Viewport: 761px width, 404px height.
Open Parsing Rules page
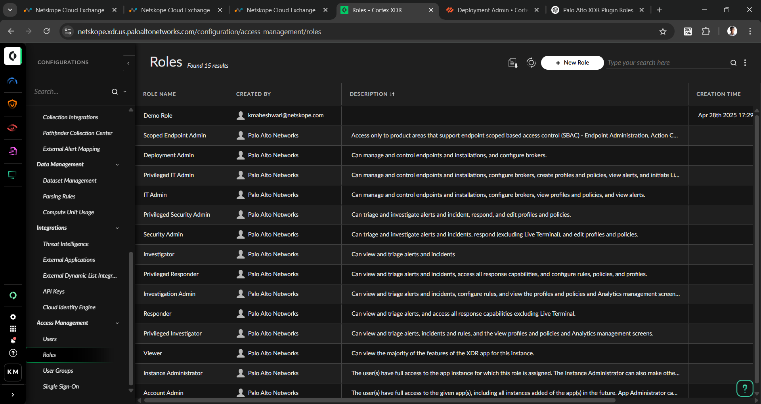point(59,196)
